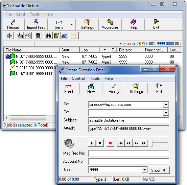Expand the To address dropdown
The height and width of the screenshot is (185, 187).
[x=166, y=105]
